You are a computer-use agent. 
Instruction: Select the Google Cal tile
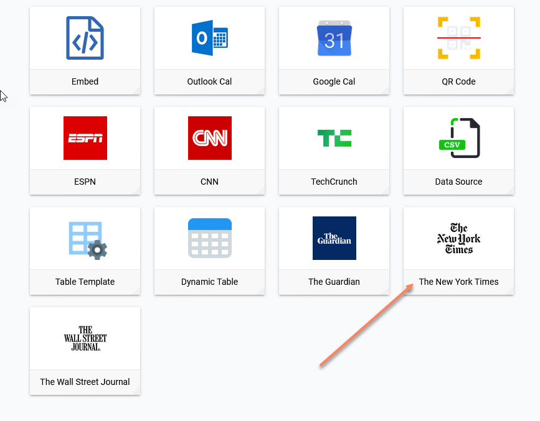[334, 50]
